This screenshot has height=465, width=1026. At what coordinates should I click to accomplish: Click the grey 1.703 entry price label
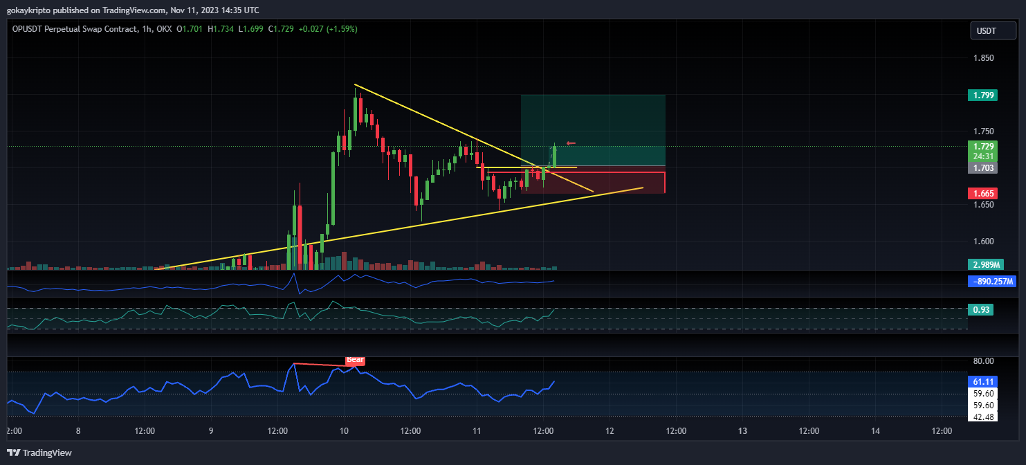click(982, 167)
